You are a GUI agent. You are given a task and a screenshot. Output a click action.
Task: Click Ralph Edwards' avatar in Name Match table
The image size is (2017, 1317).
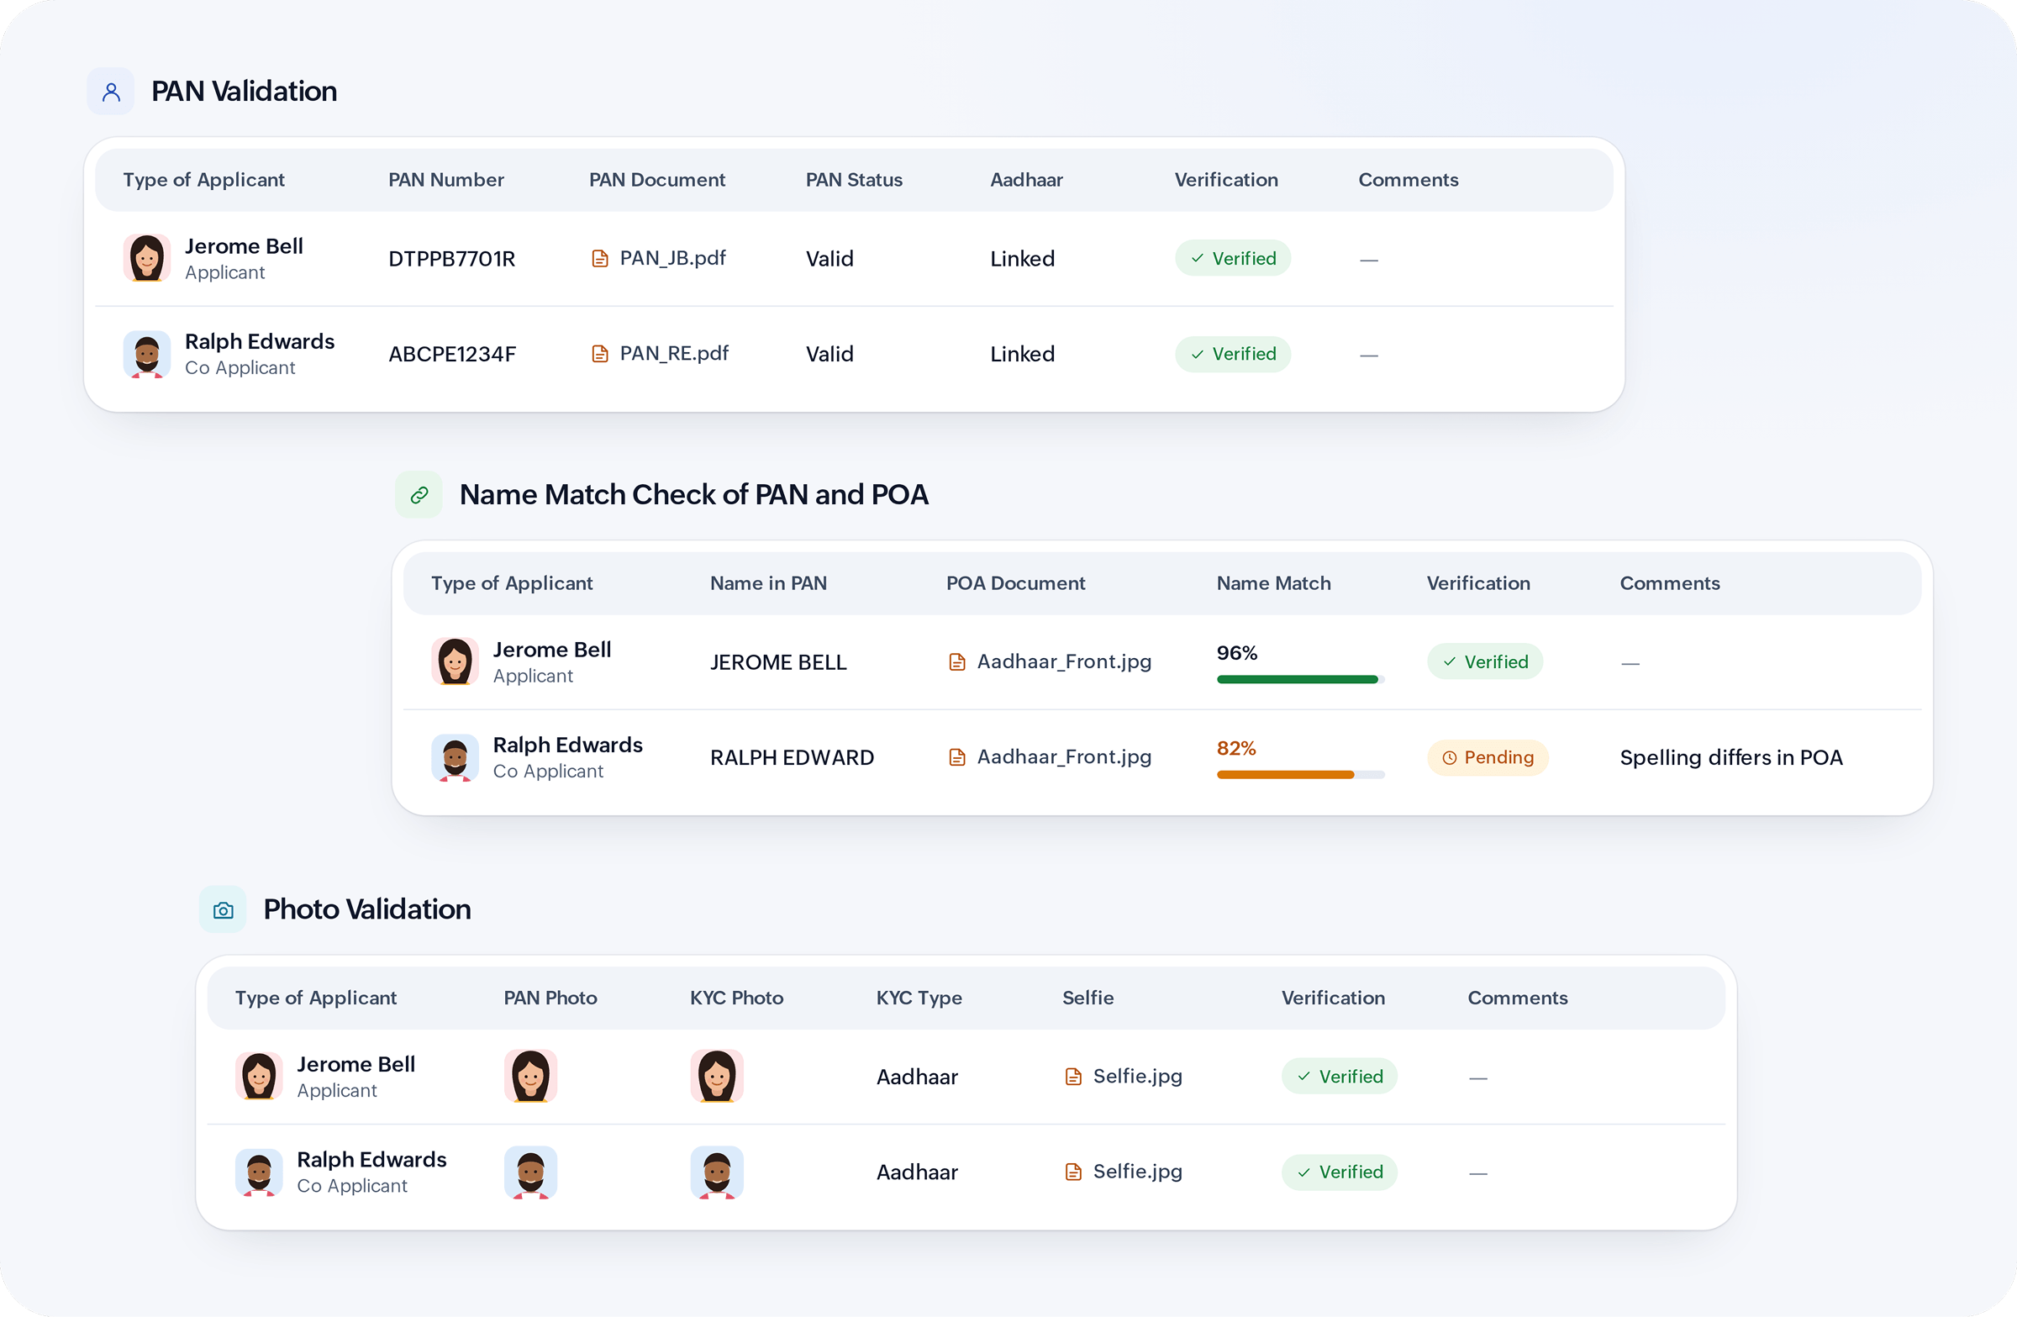(x=456, y=757)
